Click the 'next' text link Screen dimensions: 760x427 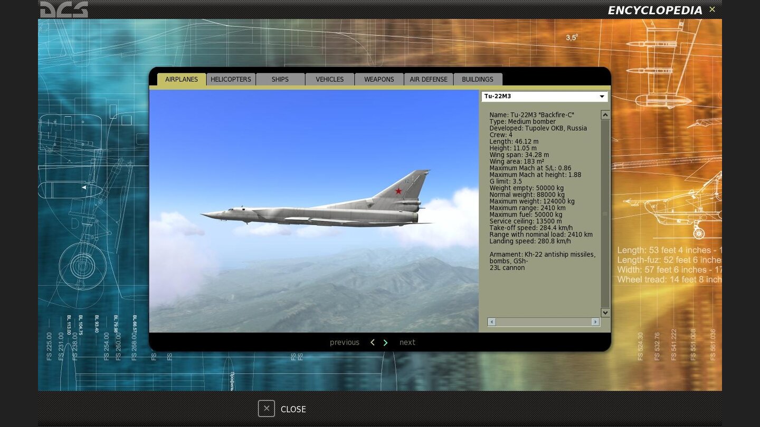pos(407,343)
